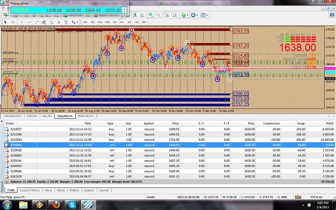Click Popup prices up stepper arrow
This screenshot has width=336, height=210.
point(125,9)
